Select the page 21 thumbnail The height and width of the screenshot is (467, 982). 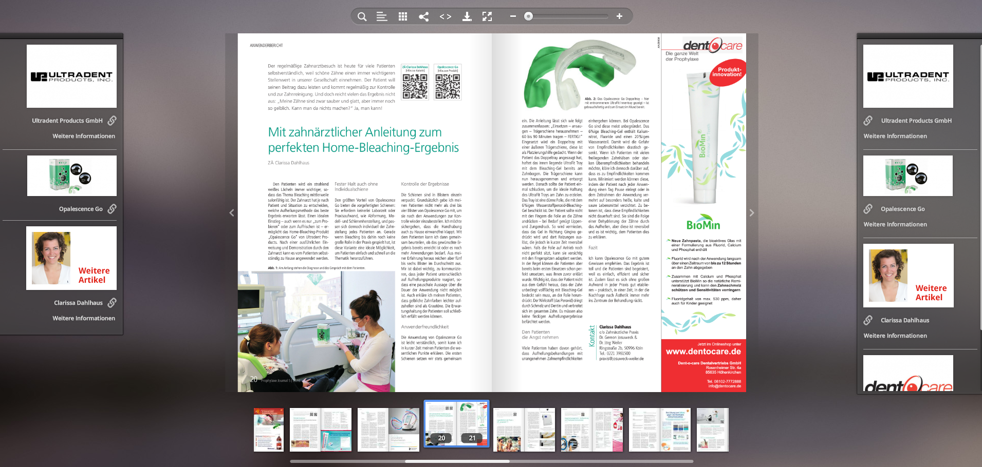point(472,424)
